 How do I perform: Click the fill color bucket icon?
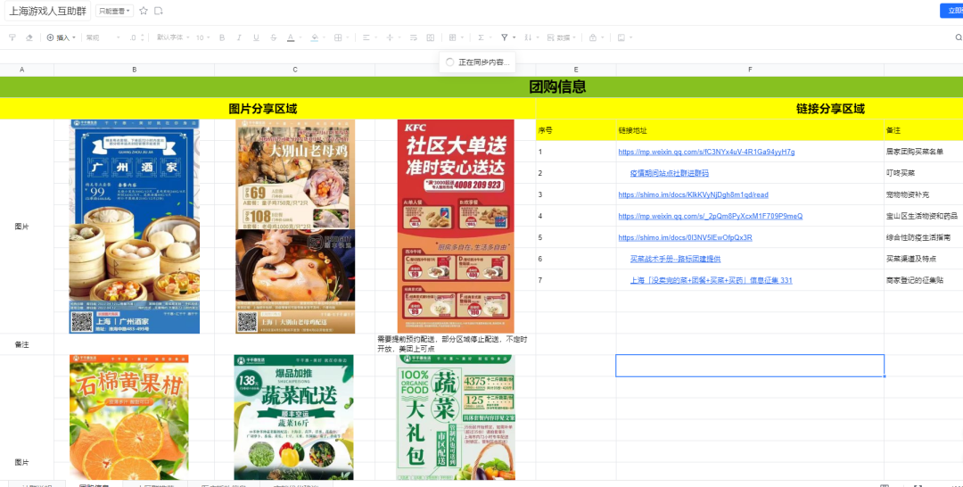pos(315,37)
